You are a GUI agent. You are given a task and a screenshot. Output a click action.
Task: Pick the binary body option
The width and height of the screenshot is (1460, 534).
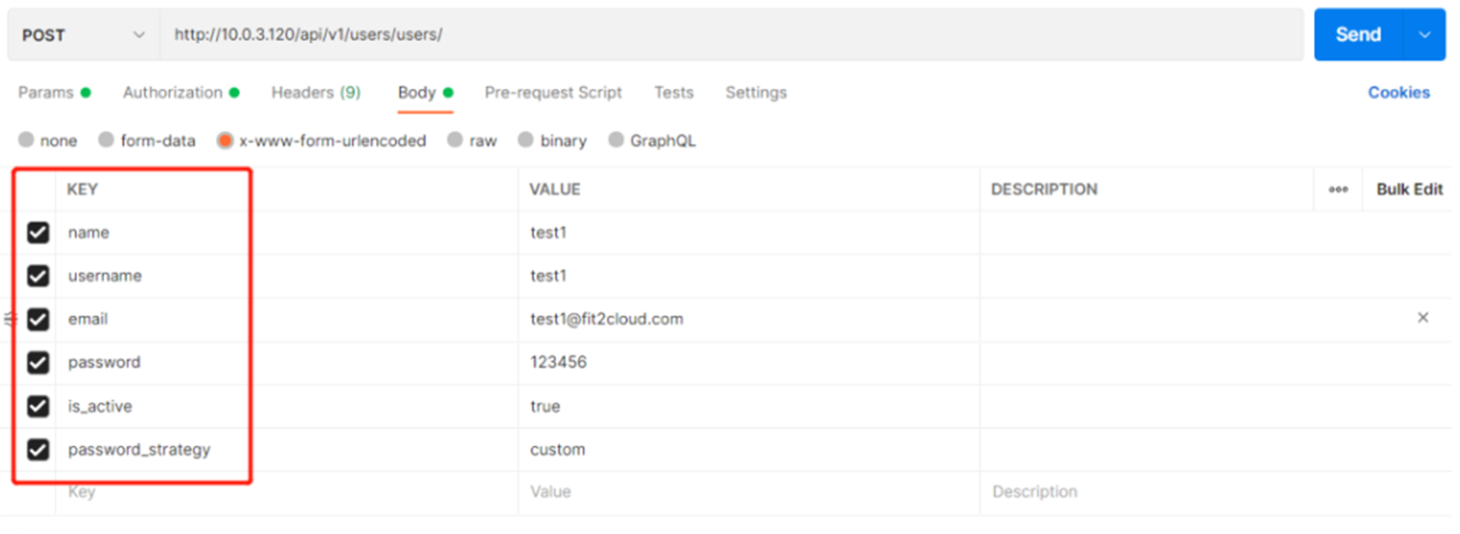tap(526, 141)
